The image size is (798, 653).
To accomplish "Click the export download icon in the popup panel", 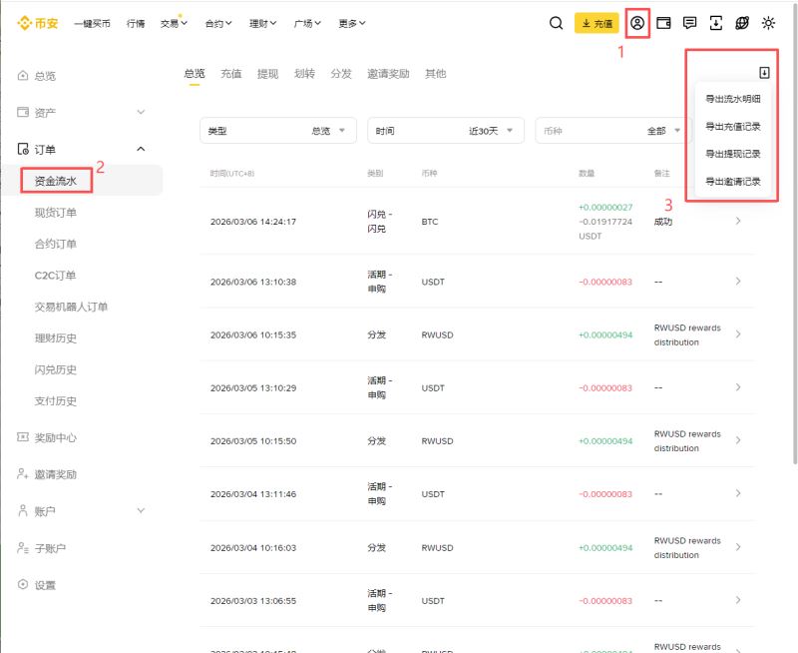I will pyautogui.click(x=763, y=73).
